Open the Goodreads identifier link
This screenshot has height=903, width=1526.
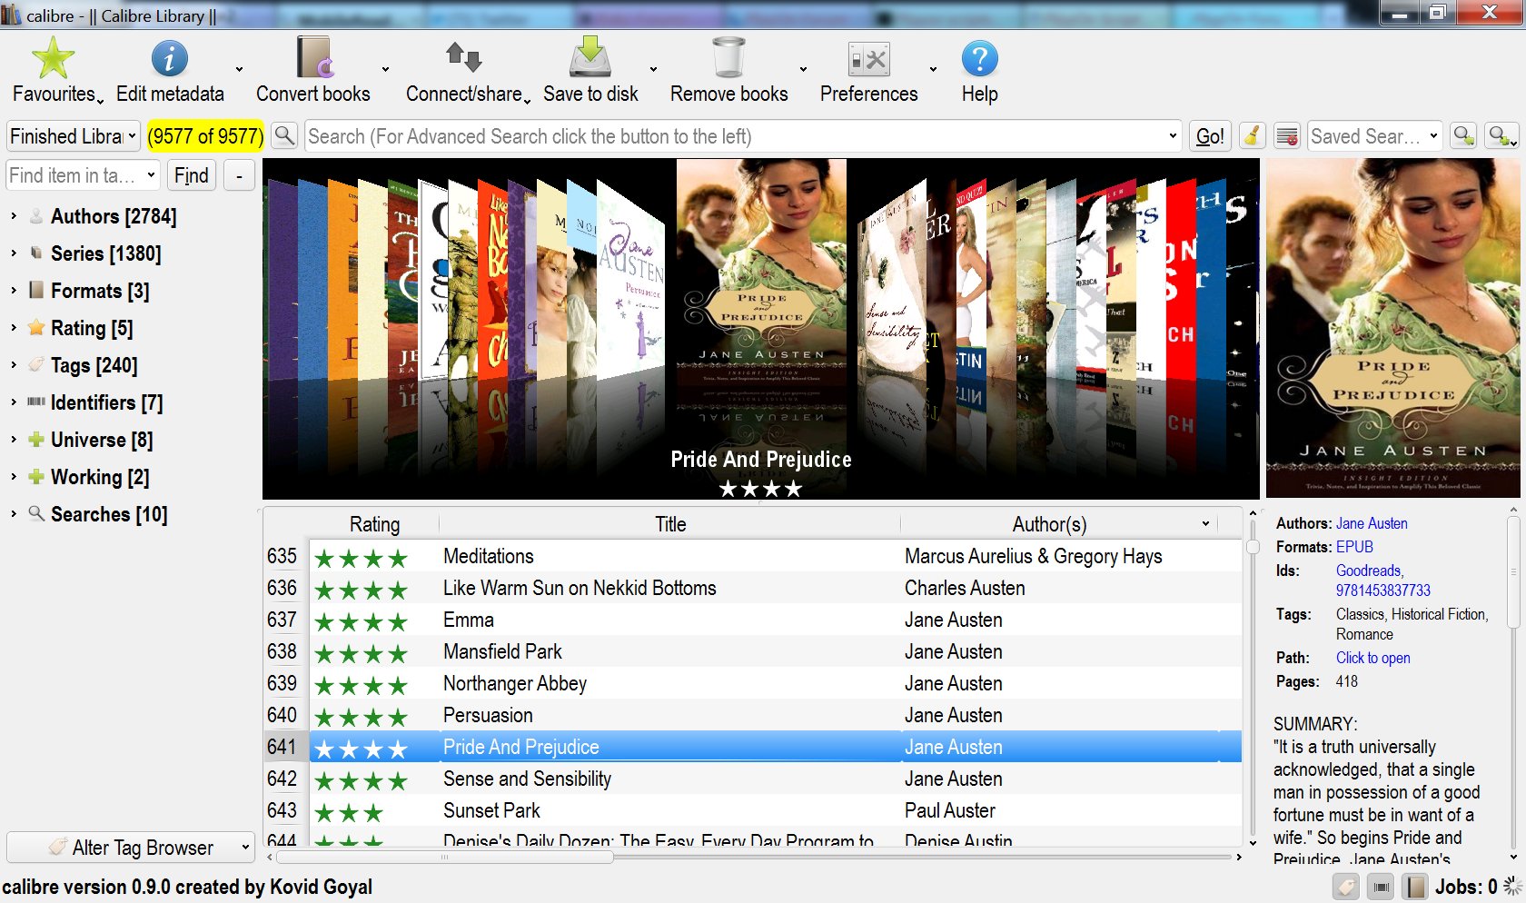pos(1370,571)
